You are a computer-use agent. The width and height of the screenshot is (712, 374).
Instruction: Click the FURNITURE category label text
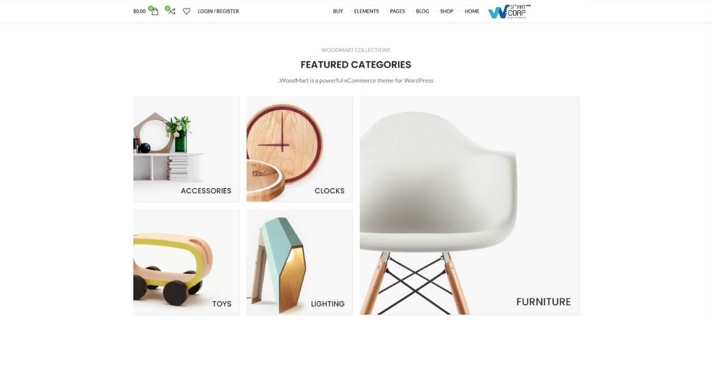click(x=543, y=302)
